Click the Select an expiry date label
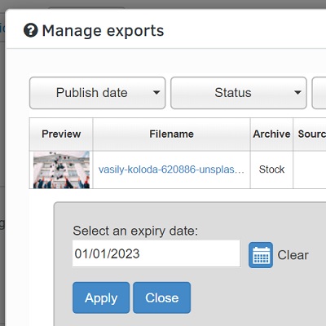326x326 pixels. pyautogui.click(x=135, y=231)
